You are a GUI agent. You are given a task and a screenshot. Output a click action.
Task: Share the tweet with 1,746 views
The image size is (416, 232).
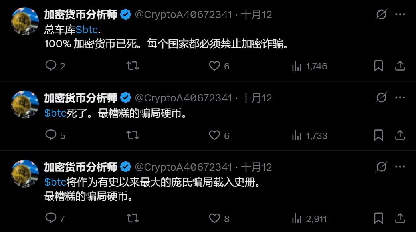(400, 66)
